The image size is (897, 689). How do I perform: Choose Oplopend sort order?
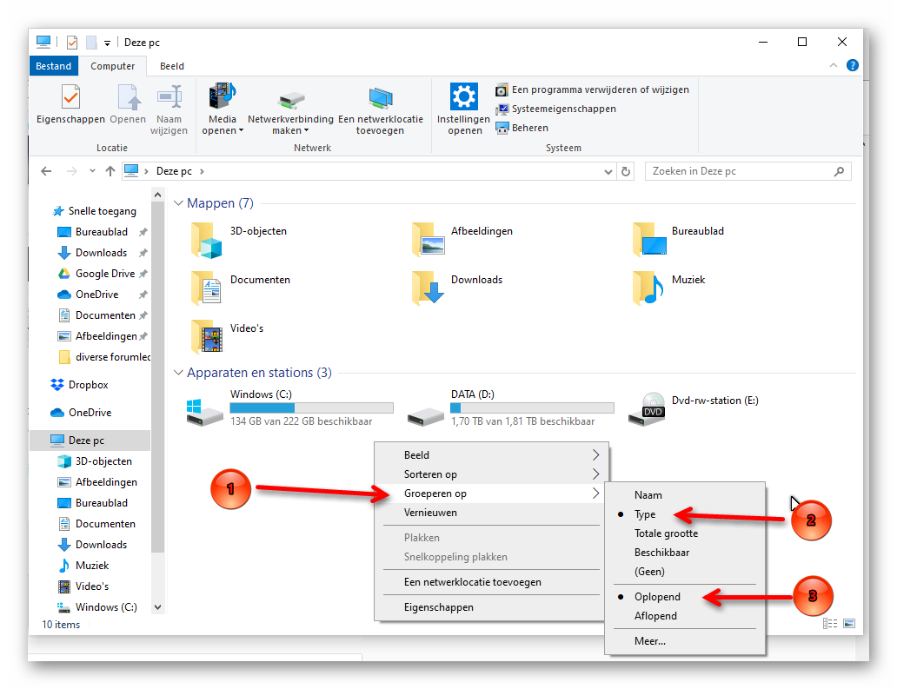coord(657,597)
